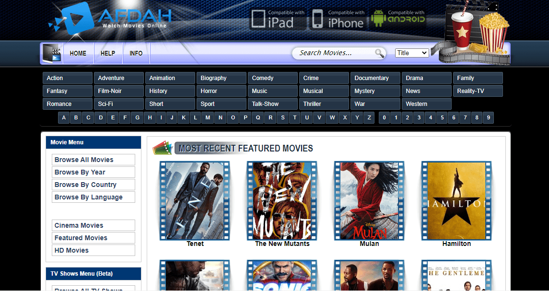
Task: Click the Android compatibility badge
Action: point(398,18)
